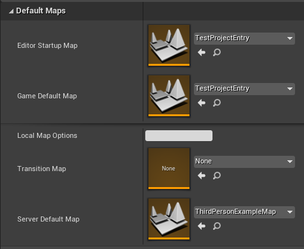Browse to Transition Map asset
This screenshot has height=249, width=304.
point(217,176)
